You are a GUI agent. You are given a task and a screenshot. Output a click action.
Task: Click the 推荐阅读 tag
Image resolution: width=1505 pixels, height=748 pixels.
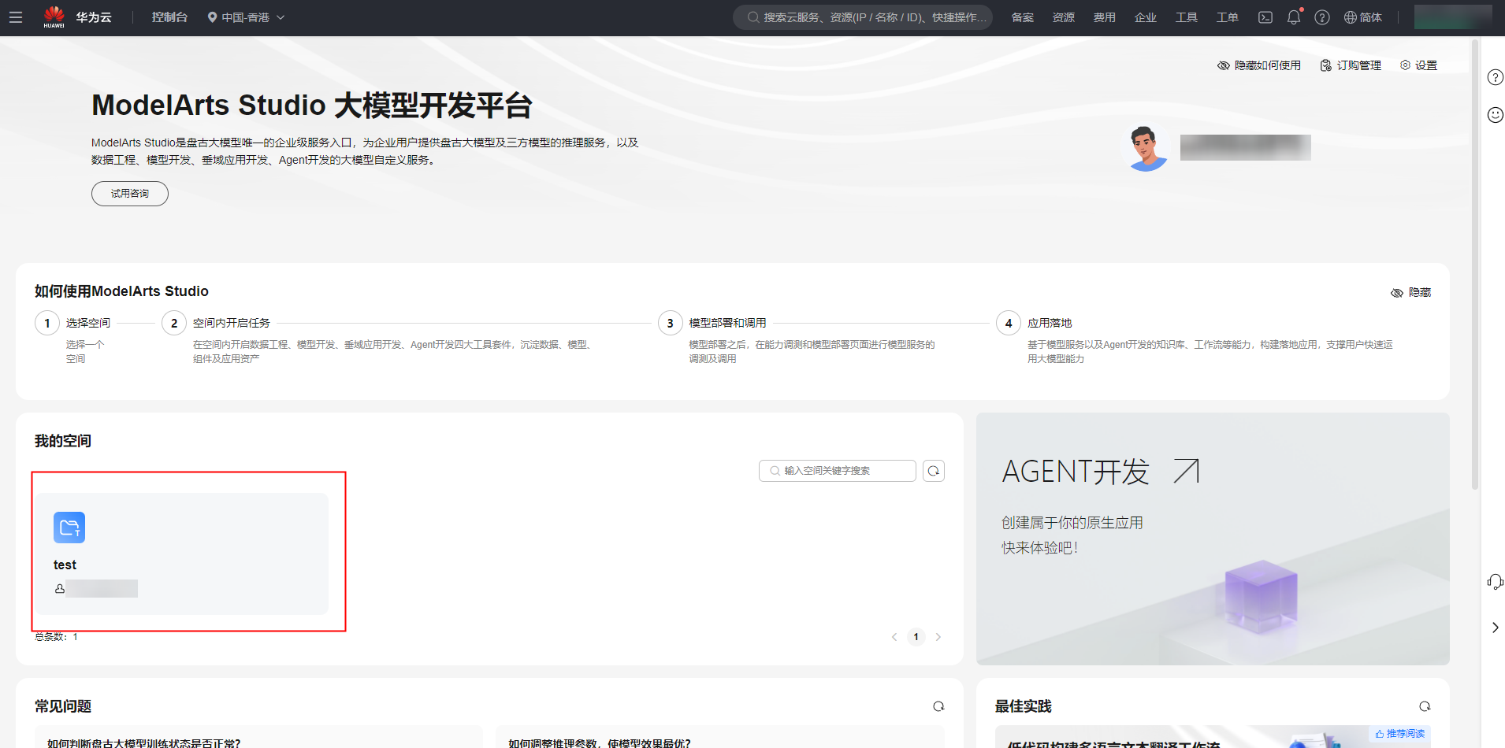click(1400, 733)
